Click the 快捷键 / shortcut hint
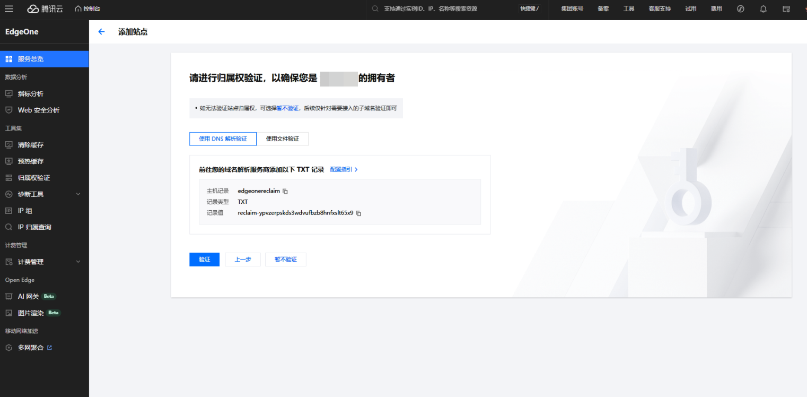 click(x=529, y=8)
